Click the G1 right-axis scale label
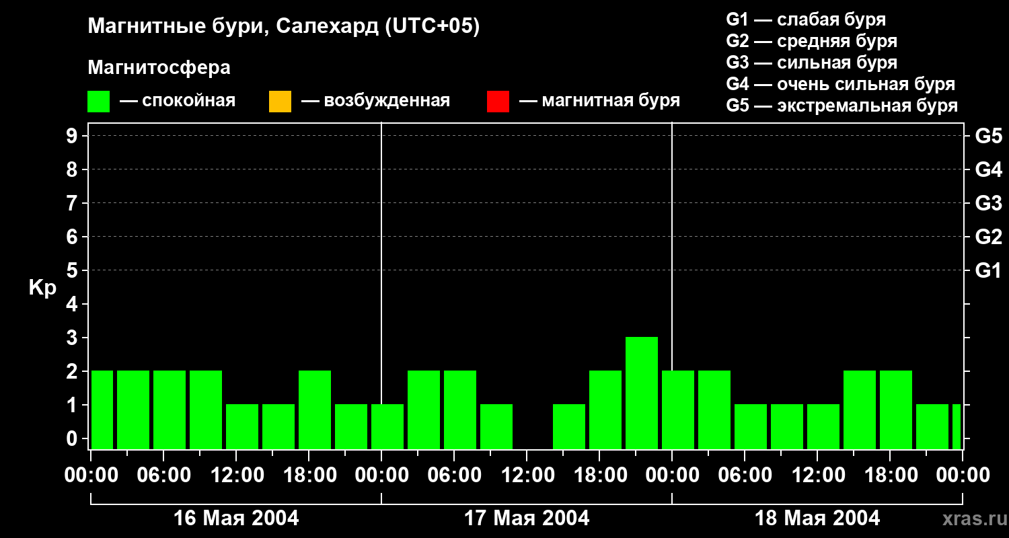Screen dimensions: 1009x538 coord(988,270)
